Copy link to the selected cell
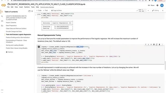Viewport: 166px width, 93px height. 151,44
